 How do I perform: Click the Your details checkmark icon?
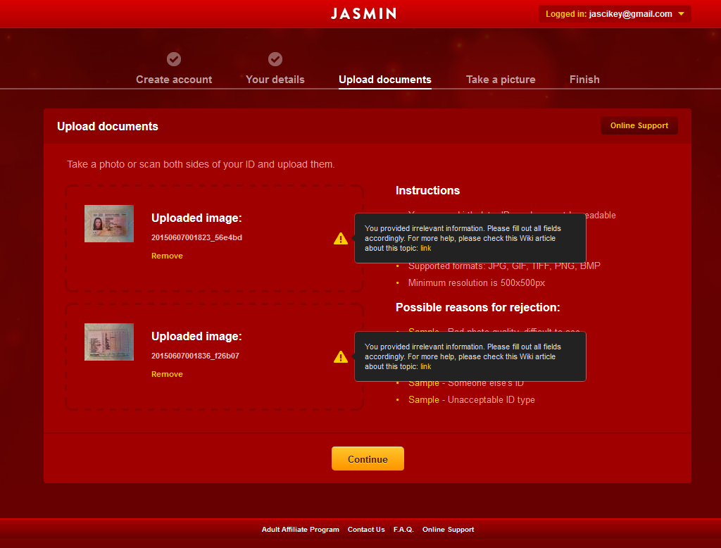(x=275, y=59)
